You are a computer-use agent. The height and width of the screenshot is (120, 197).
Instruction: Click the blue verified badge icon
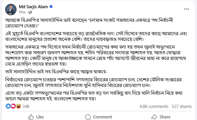coord(51,7)
